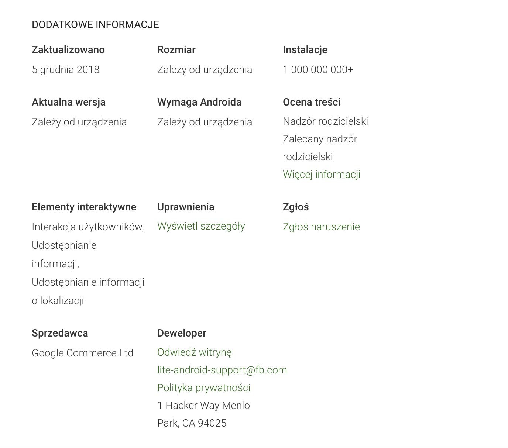Click the "1 Hacker Way Menlo" address line
Viewport: 508px width, 448px height.
point(203,406)
